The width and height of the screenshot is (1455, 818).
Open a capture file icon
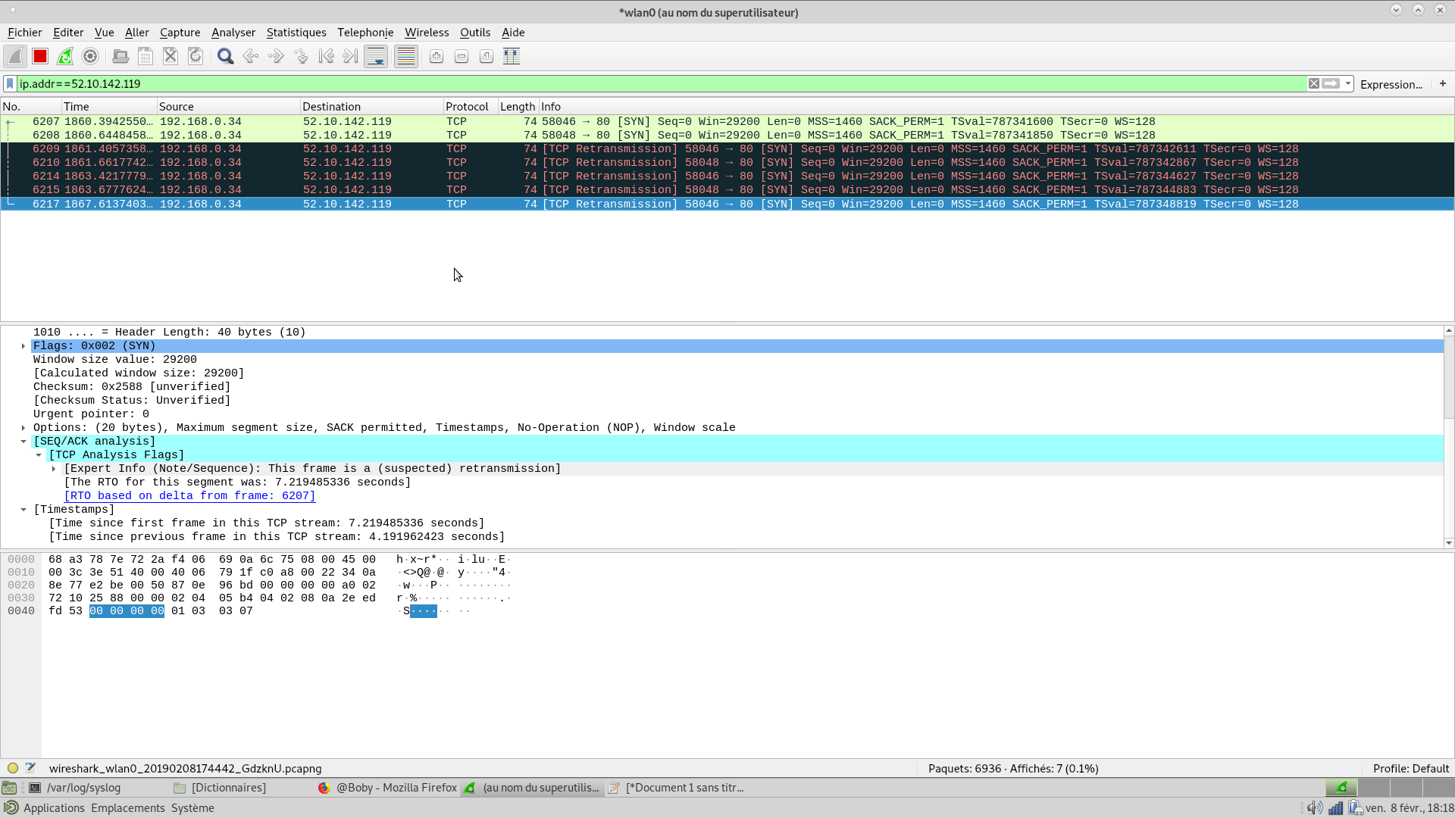pos(120,56)
